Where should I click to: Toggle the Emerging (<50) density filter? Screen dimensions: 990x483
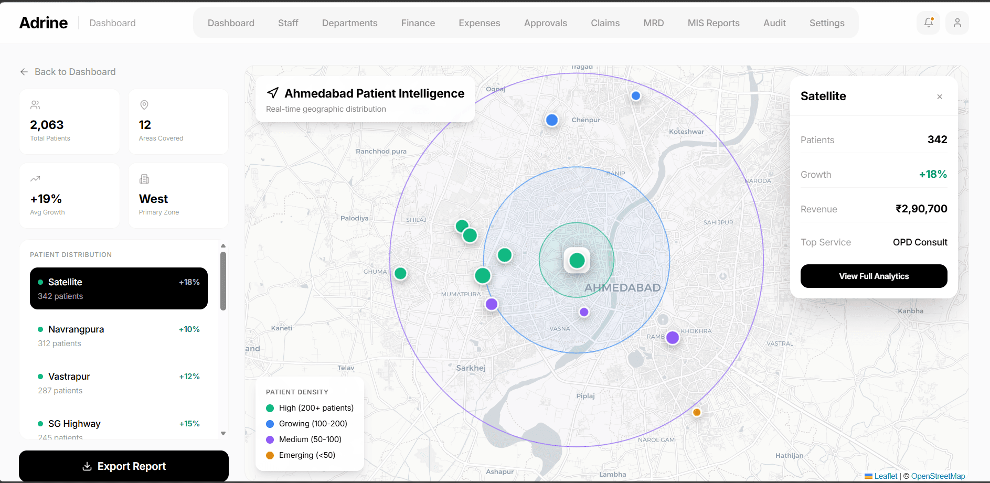coord(307,455)
